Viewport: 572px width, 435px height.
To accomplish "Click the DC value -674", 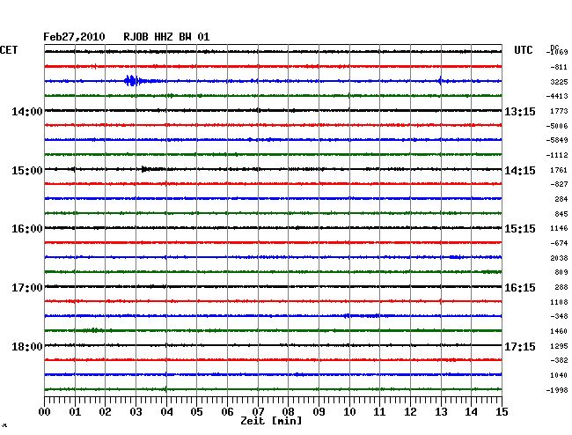I will [559, 243].
